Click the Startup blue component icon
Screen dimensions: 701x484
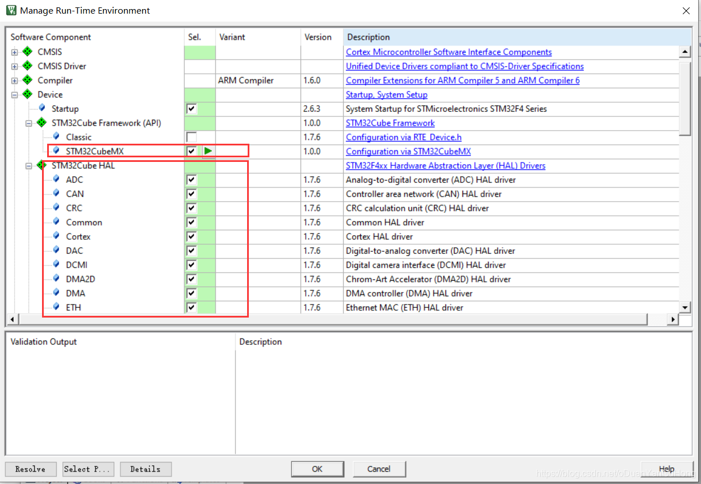(x=42, y=108)
